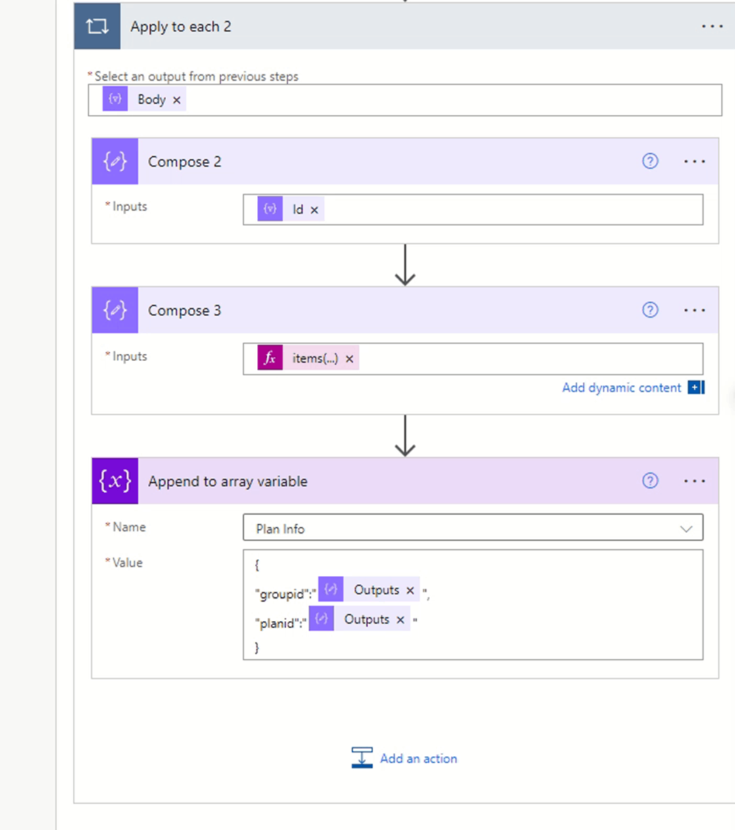Click the "groupid": text in Value
735x830 pixels.
pyautogui.click(x=285, y=594)
